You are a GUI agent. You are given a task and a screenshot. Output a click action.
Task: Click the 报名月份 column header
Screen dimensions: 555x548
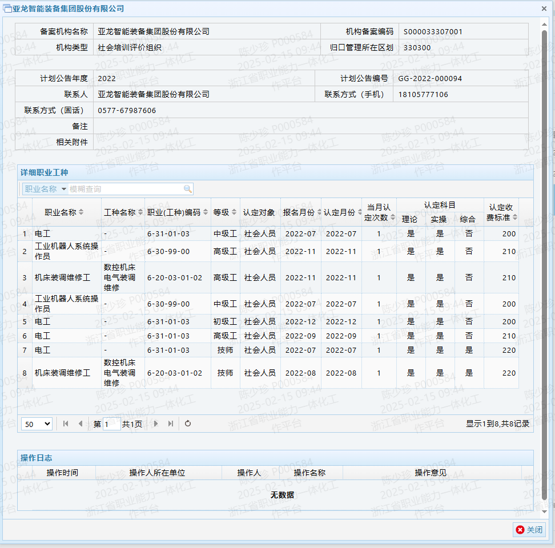[x=300, y=212]
